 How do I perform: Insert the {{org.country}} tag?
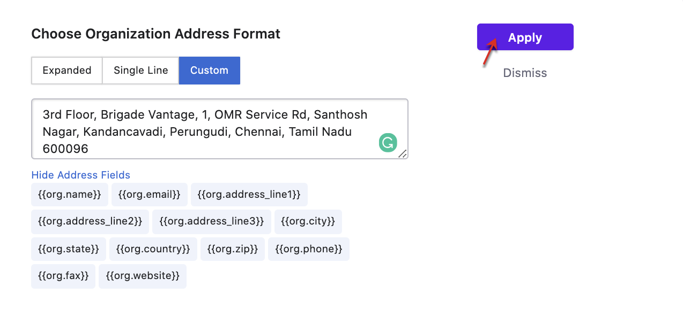[x=153, y=249]
